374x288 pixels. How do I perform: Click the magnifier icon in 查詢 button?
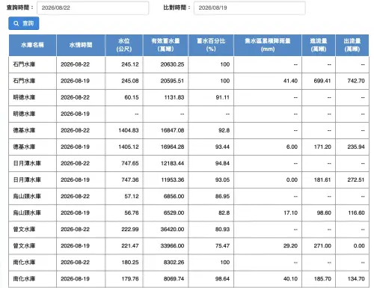click(16, 23)
